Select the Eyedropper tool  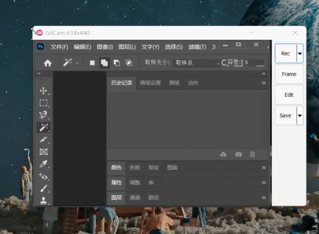coord(43,164)
